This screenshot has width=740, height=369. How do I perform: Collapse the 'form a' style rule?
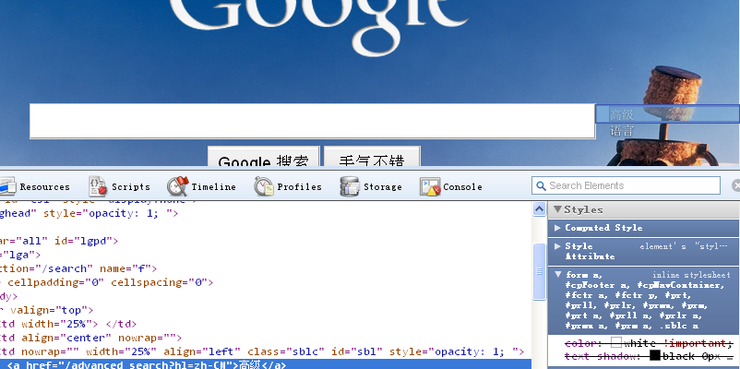tap(557, 275)
